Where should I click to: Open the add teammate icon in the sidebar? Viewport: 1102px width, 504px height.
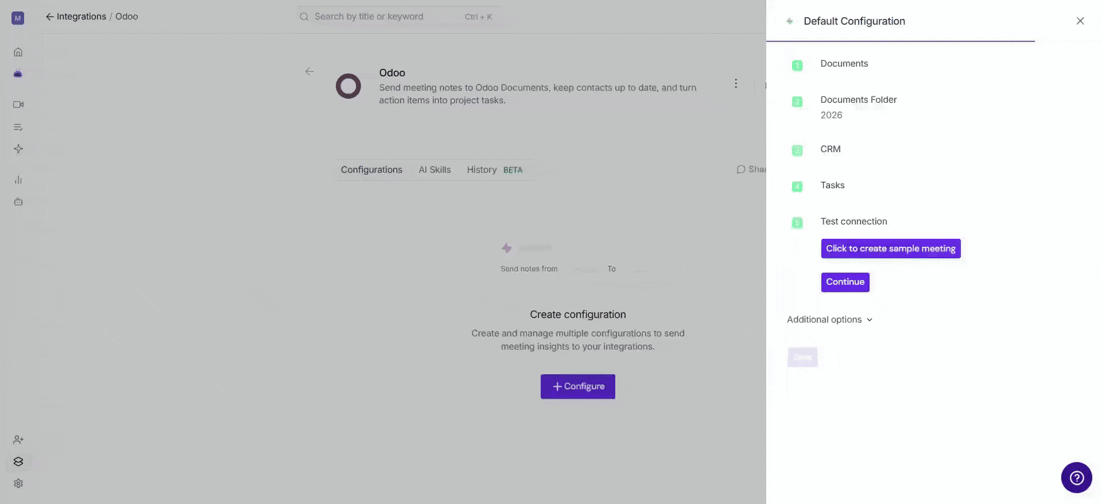18,440
